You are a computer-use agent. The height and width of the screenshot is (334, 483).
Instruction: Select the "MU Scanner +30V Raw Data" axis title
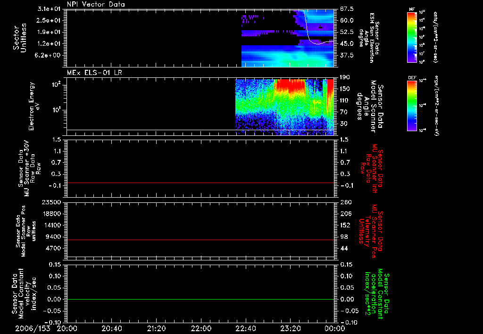click(x=29, y=168)
